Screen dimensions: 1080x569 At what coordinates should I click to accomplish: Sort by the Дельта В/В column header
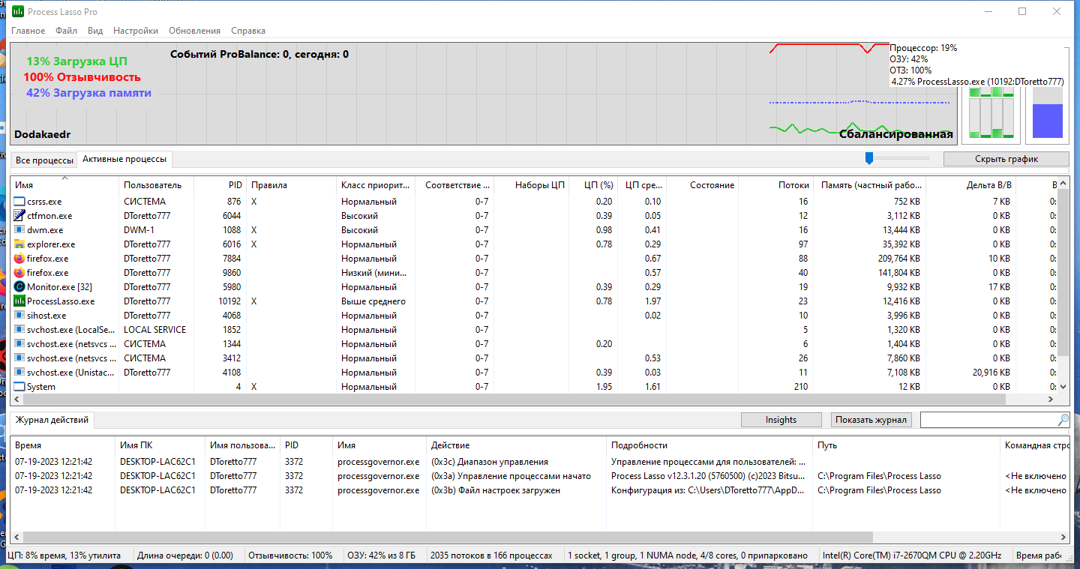tap(972, 184)
